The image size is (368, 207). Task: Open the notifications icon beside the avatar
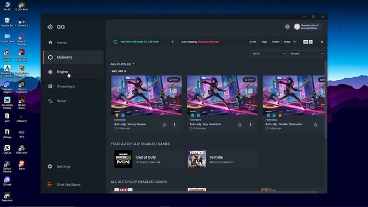pyautogui.click(x=287, y=26)
